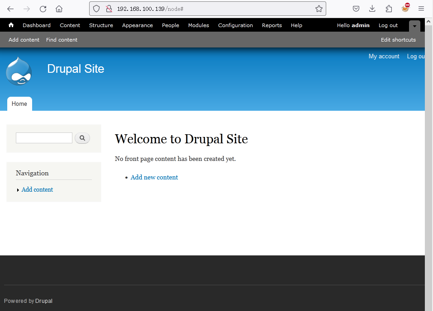Open the browser home page icon
Screen dimensions: 433x311
(59, 9)
